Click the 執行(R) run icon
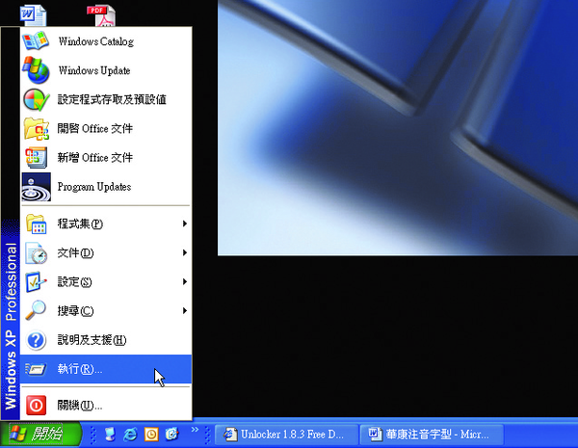Screen dimensions: 578x448 (x=36, y=369)
